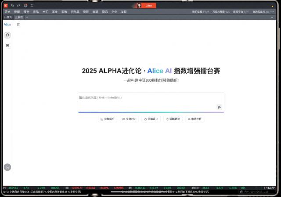Click the 策略建议 suggestion button
This screenshot has height=197, width=281.
173,119
